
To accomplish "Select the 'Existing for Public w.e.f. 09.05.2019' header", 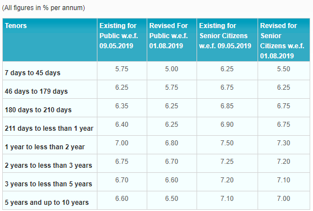I will coord(122,40).
